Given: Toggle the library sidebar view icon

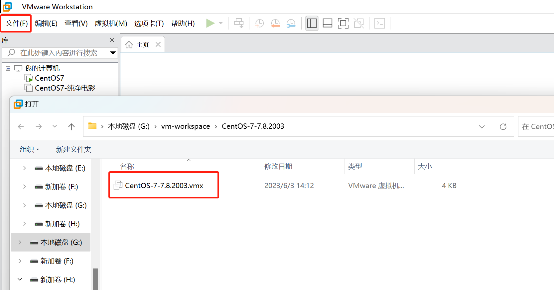Looking at the screenshot, I should pos(312,23).
